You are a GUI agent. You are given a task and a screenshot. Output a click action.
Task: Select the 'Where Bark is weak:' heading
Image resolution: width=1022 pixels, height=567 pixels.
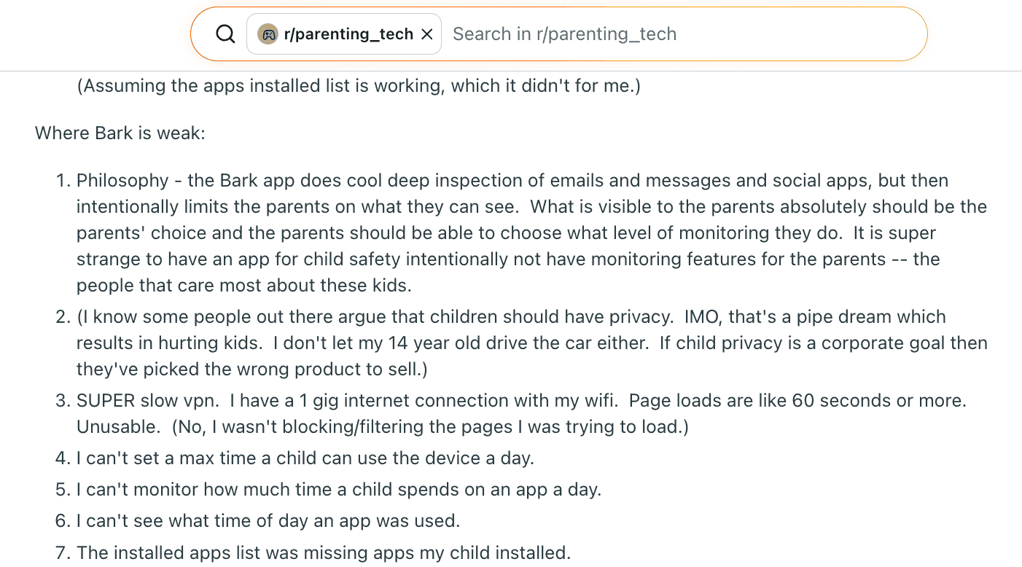pyautogui.click(x=120, y=133)
